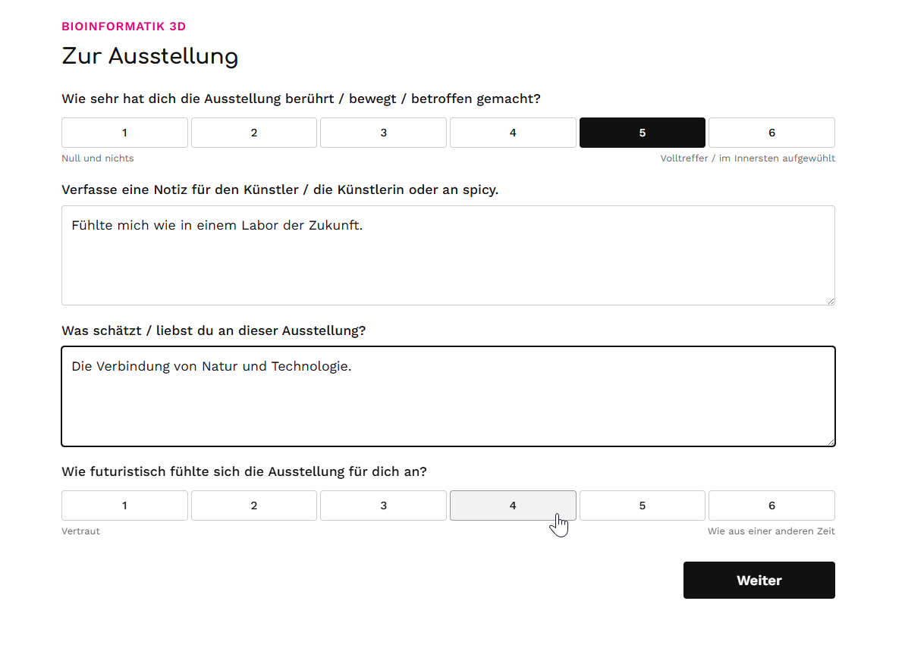Screen dimensions: 905x648
Task: Click the 'Zur Ausstellung' title
Action: tap(150, 57)
